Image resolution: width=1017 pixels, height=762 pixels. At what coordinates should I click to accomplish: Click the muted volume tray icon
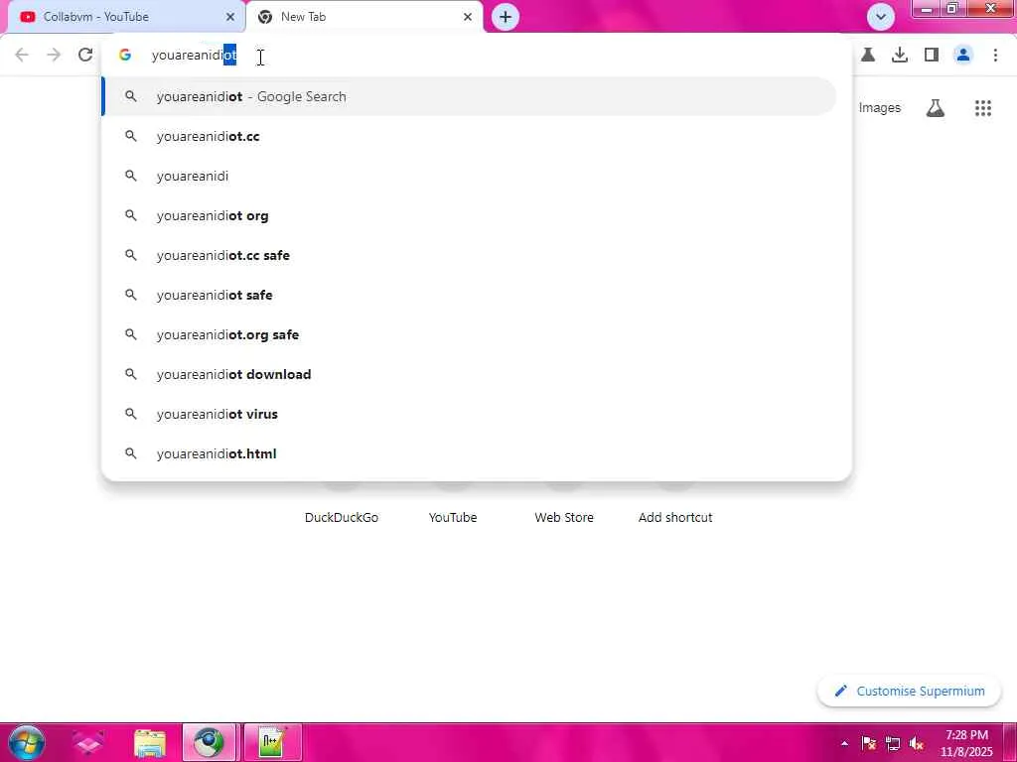917,743
